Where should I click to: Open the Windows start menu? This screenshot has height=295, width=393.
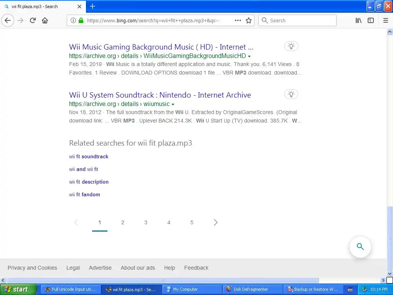18,290
